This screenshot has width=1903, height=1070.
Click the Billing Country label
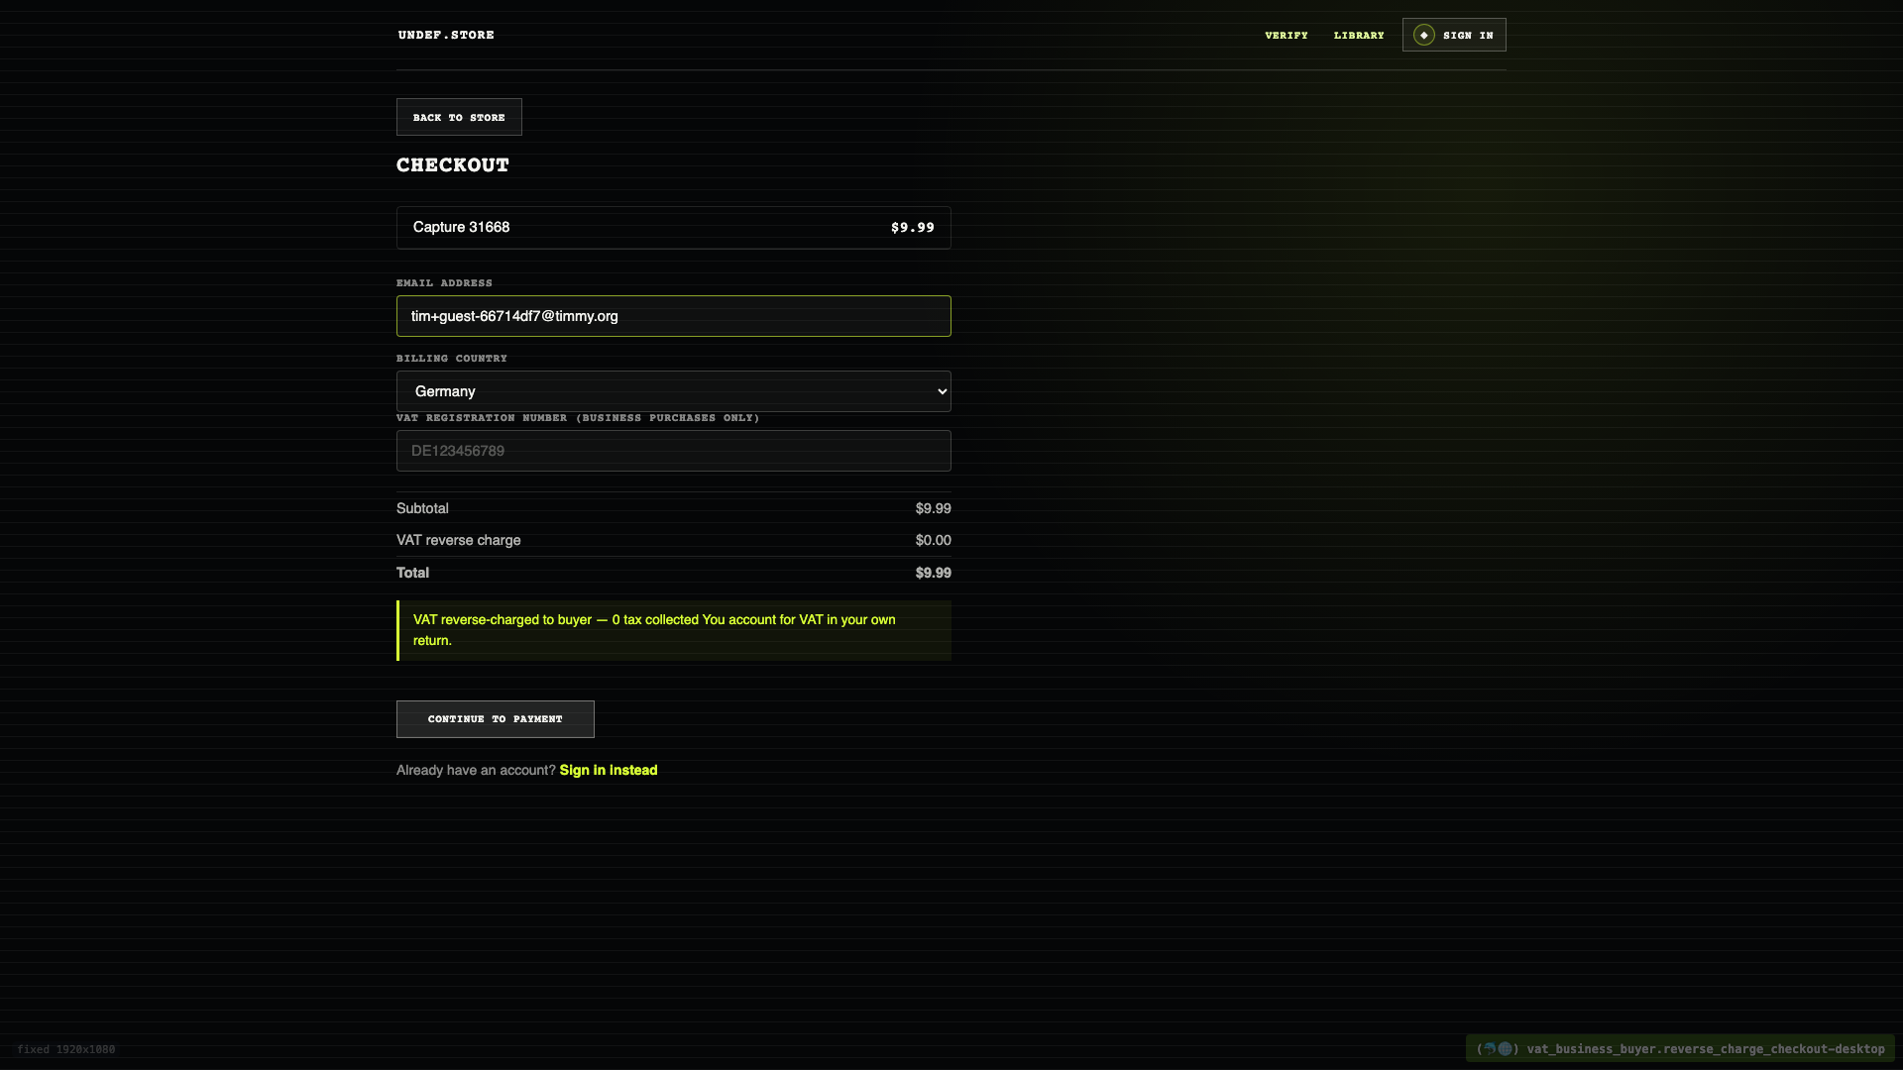451,358
